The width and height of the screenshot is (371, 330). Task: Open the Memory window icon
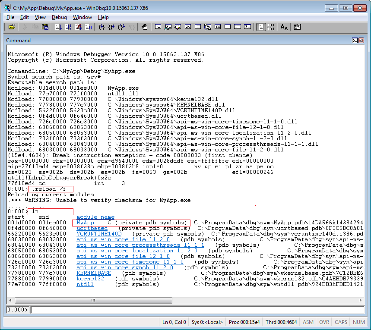198,27
